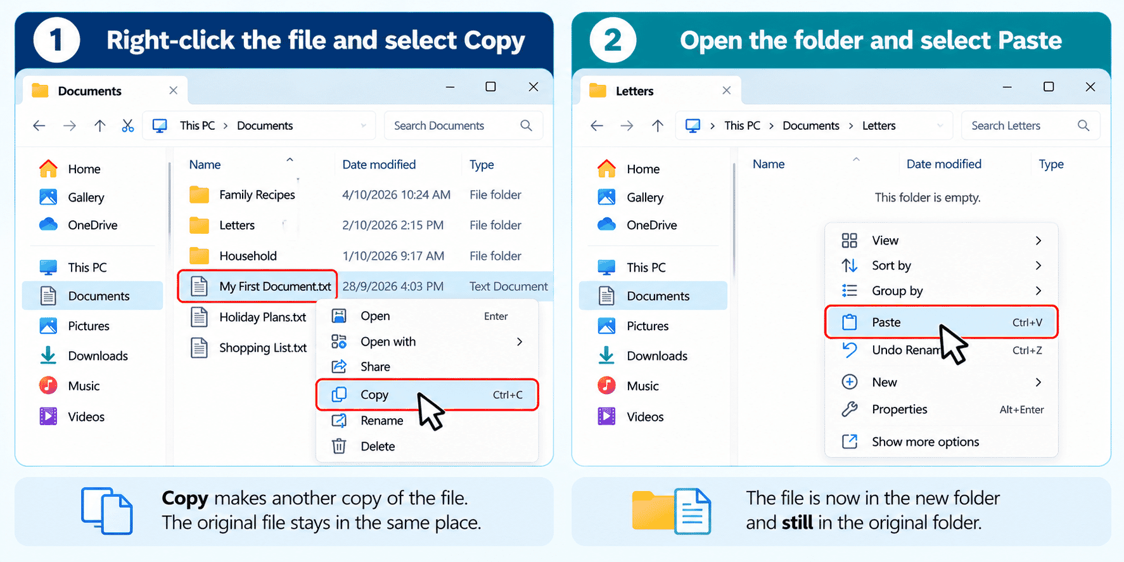The height and width of the screenshot is (562, 1124).
Task: Choose Share from the file context menu
Action: (x=427, y=366)
